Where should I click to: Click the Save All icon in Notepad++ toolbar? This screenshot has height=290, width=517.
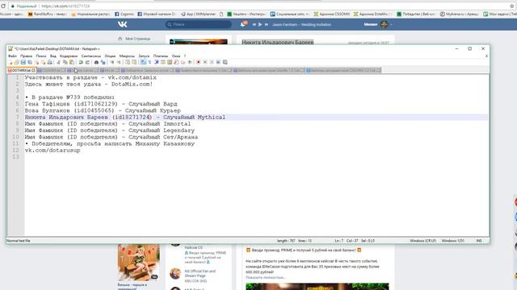click(30, 62)
